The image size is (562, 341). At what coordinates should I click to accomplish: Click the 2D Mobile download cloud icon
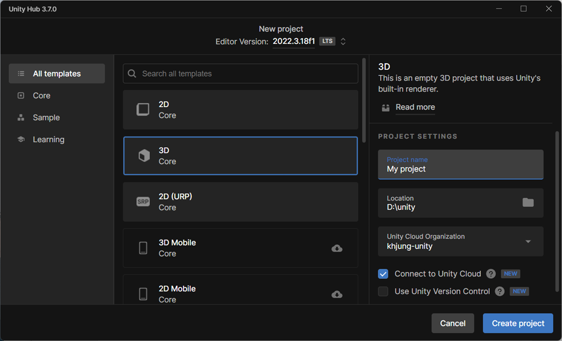(x=337, y=294)
